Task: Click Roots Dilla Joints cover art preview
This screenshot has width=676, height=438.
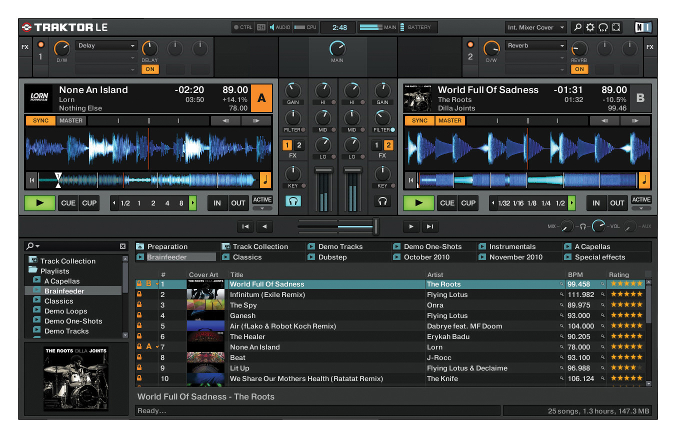Action: (76, 379)
